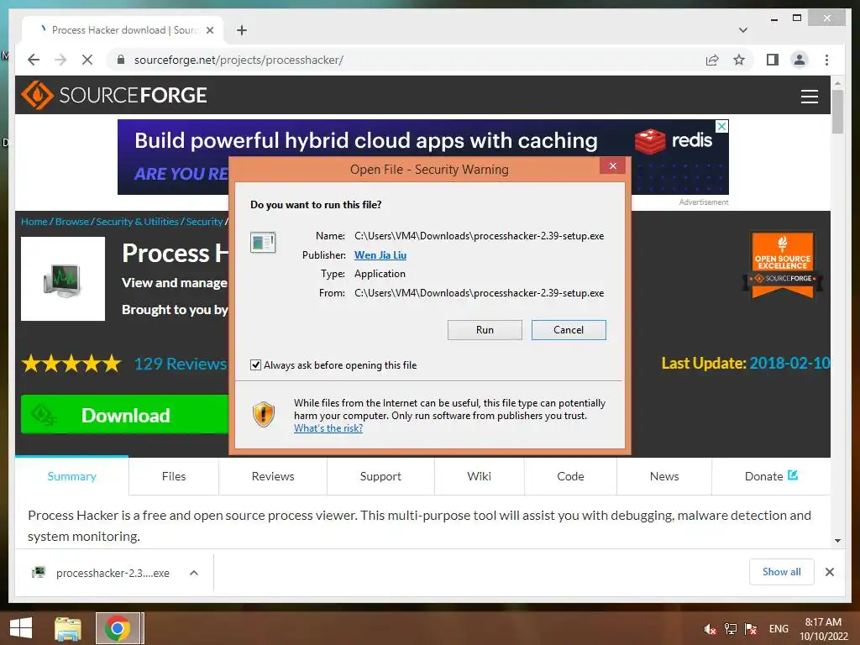Screen dimensions: 860x645
Task: Close the Security Warning dialog with X
Action: tap(612, 165)
